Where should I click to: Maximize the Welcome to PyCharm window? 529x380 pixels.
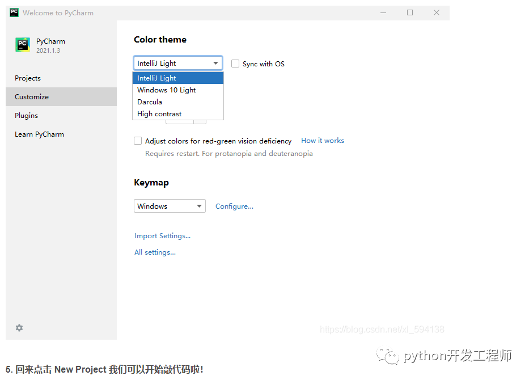click(x=410, y=12)
